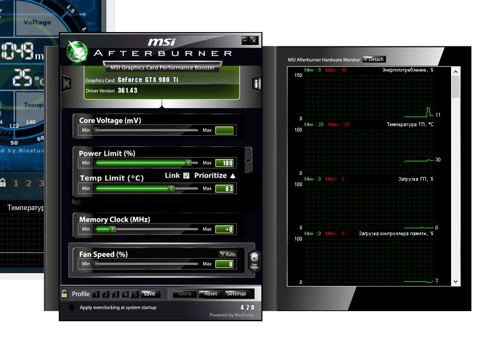The height and width of the screenshot is (356, 488).
Task: Click the Температура ГП temperature graph
Action: [368, 151]
